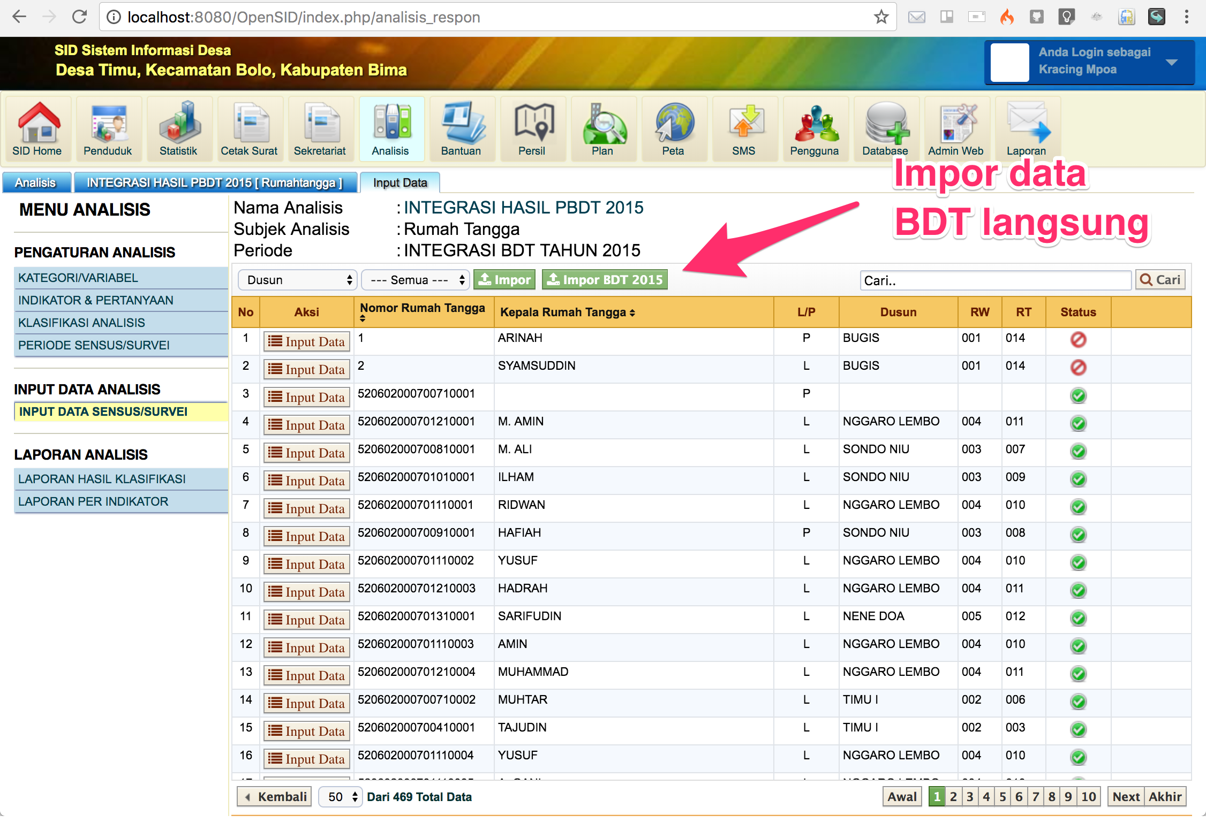Open LAPORAN HASIL KLASIFIKASI menu item

pyautogui.click(x=102, y=479)
